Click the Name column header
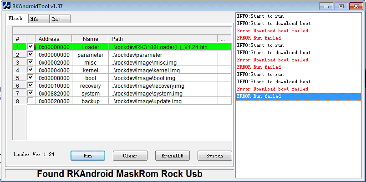Viewport: 366px width, 182px height. pyautogui.click(x=90, y=39)
